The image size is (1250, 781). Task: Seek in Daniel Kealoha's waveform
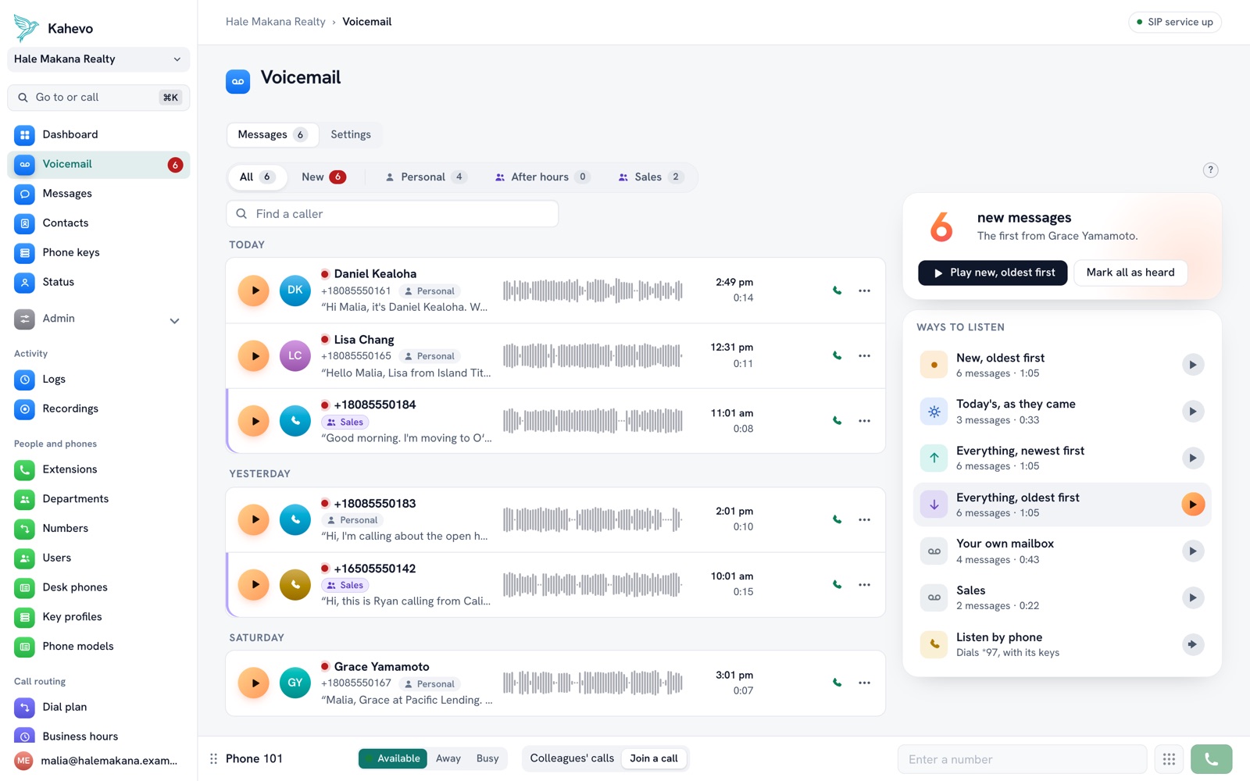(593, 291)
